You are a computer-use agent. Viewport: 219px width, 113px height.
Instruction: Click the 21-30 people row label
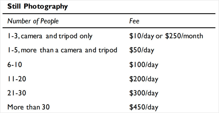pos(17,93)
